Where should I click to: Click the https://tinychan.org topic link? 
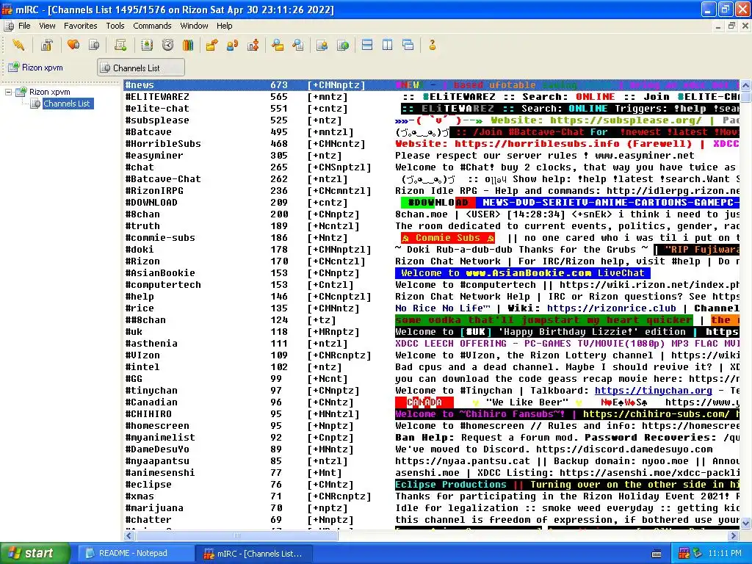coord(653,391)
